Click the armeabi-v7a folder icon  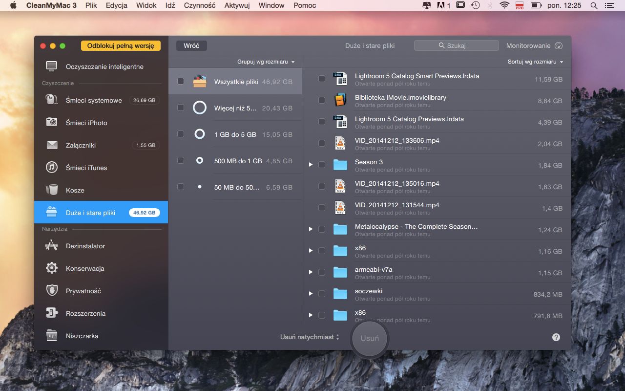click(x=340, y=272)
